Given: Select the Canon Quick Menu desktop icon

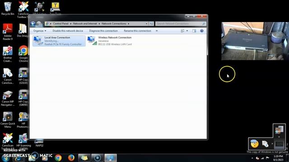Looking at the screenshot, I should tap(8, 120).
